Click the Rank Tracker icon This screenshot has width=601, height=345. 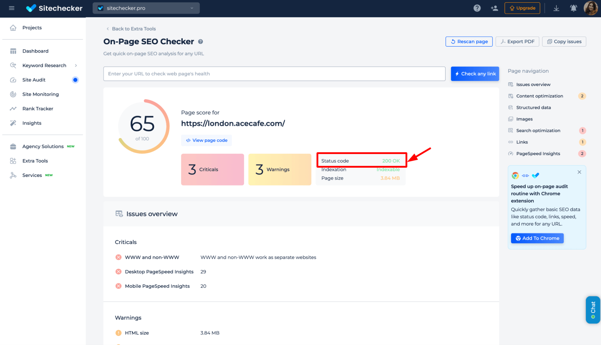click(x=13, y=108)
